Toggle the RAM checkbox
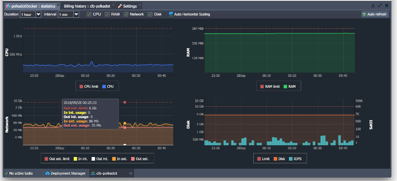 click(107, 14)
